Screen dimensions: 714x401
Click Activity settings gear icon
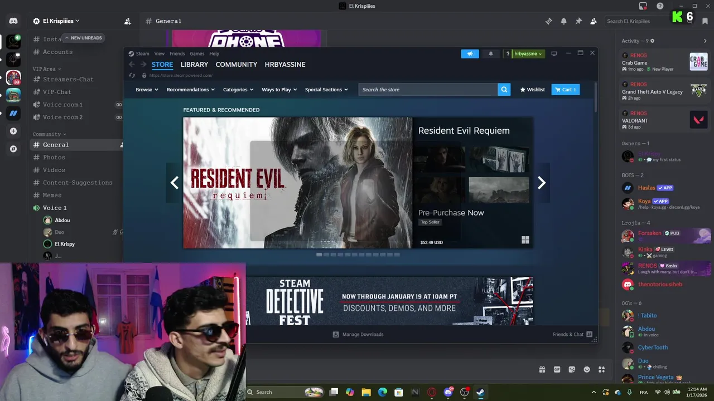pyautogui.click(x=652, y=41)
